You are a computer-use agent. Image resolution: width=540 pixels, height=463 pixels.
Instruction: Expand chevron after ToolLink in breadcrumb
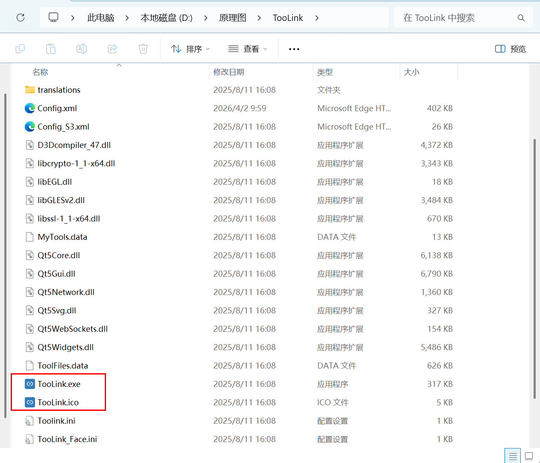coord(317,18)
